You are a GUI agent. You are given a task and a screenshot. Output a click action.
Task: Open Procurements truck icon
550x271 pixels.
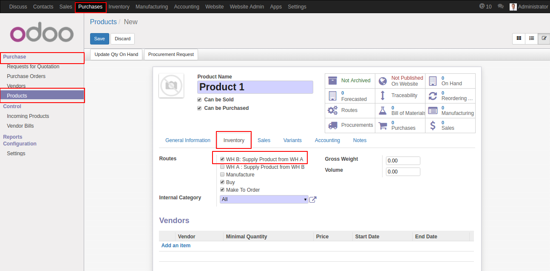[x=333, y=125]
